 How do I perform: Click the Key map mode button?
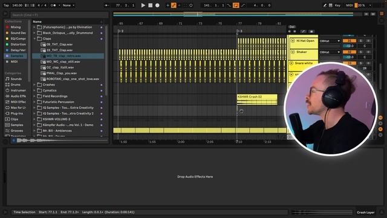coord(337,5)
